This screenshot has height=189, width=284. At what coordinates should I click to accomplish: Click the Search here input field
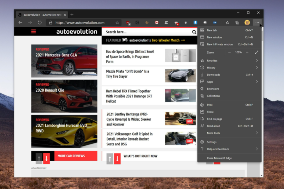[x=148, y=32]
